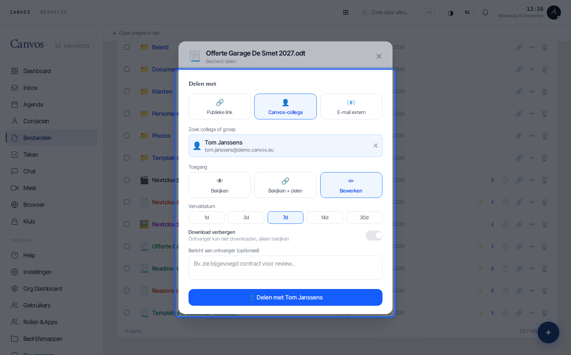Tick the checkbox for the Beleid folder
Viewport: 571px width, 355px height.
click(127, 47)
